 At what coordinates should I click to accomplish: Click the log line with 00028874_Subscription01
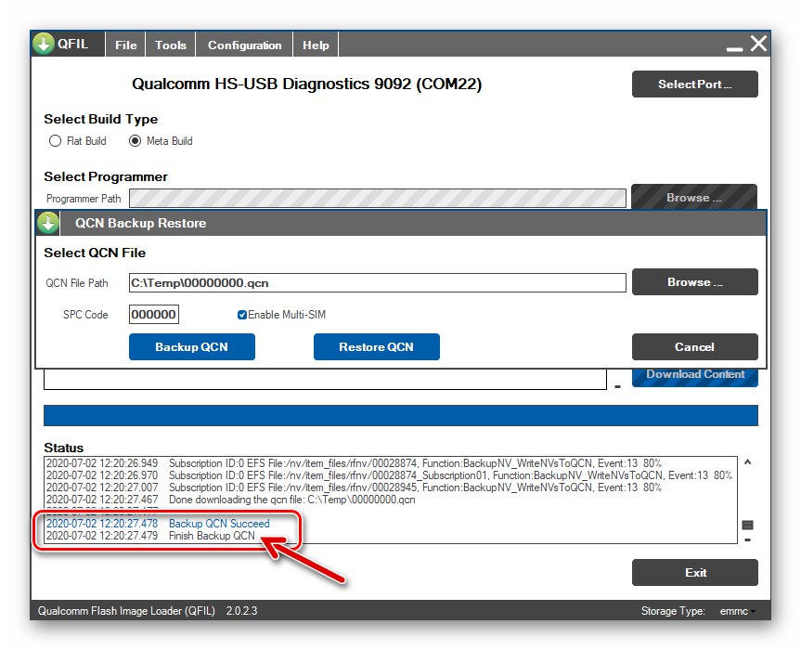389,475
